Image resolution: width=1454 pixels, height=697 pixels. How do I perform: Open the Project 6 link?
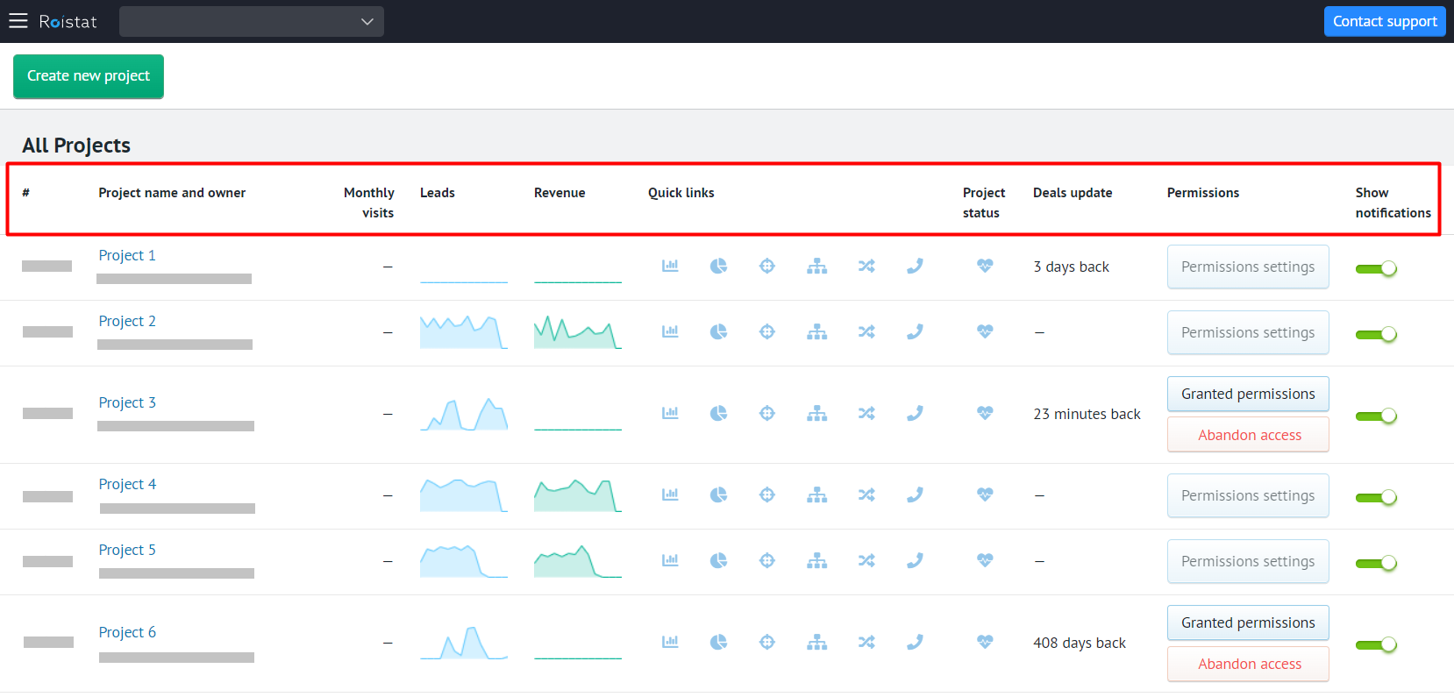point(127,632)
